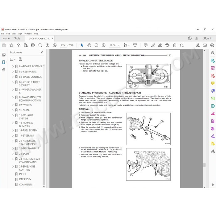216x216 pixels.
Task: Go to next page with down arrow
Action: pos(55,45)
